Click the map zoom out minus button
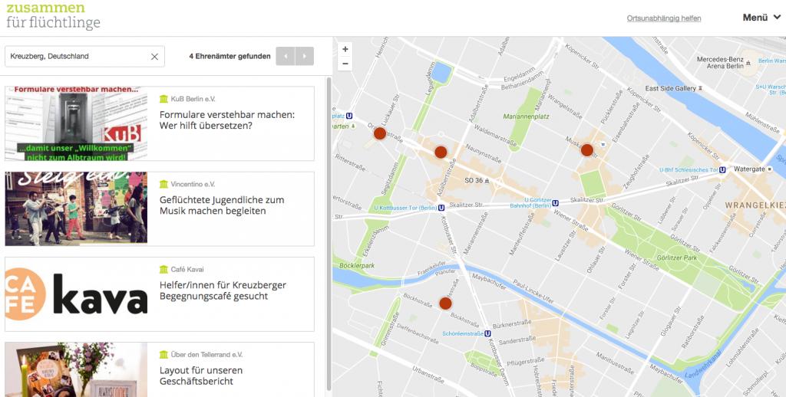 pos(345,64)
